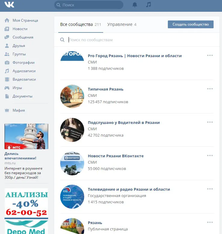Click the Фотографии camera icon
Image resolution: width=222 pixels, height=234 pixels.
7,63
